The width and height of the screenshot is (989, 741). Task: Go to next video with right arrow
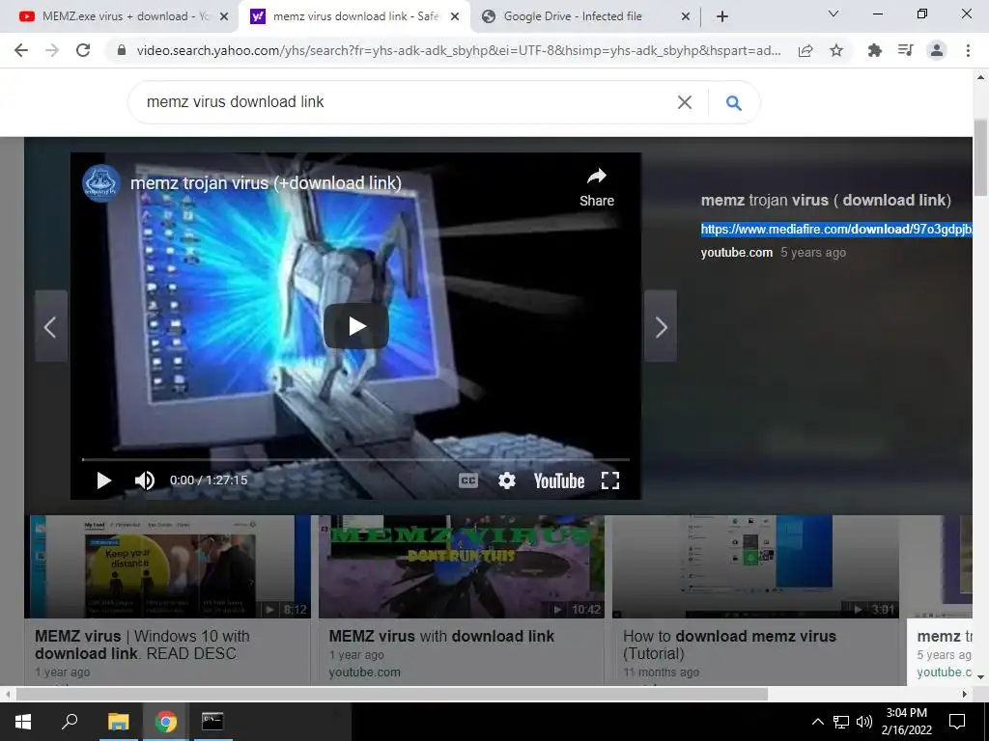pos(661,326)
